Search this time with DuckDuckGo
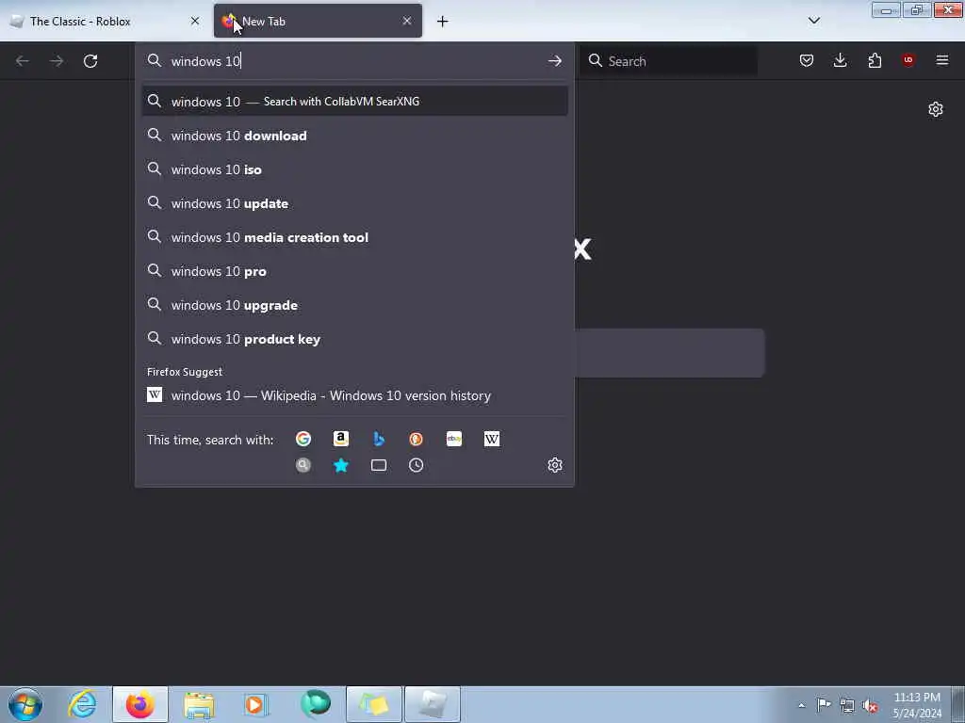The width and height of the screenshot is (965, 723). point(416,439)
